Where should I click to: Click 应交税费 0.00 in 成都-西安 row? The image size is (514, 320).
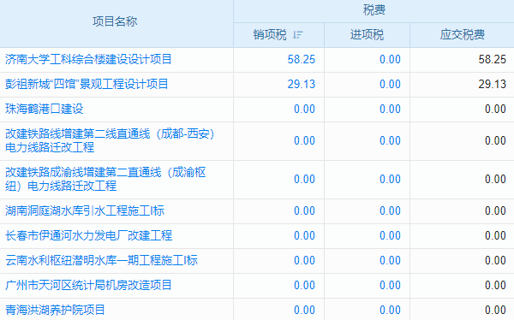coord(495,141)
